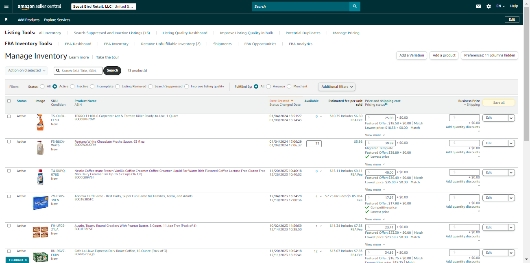This screenshot has height=263, width=530.
Task: Click the Help link
Action: 514,6
